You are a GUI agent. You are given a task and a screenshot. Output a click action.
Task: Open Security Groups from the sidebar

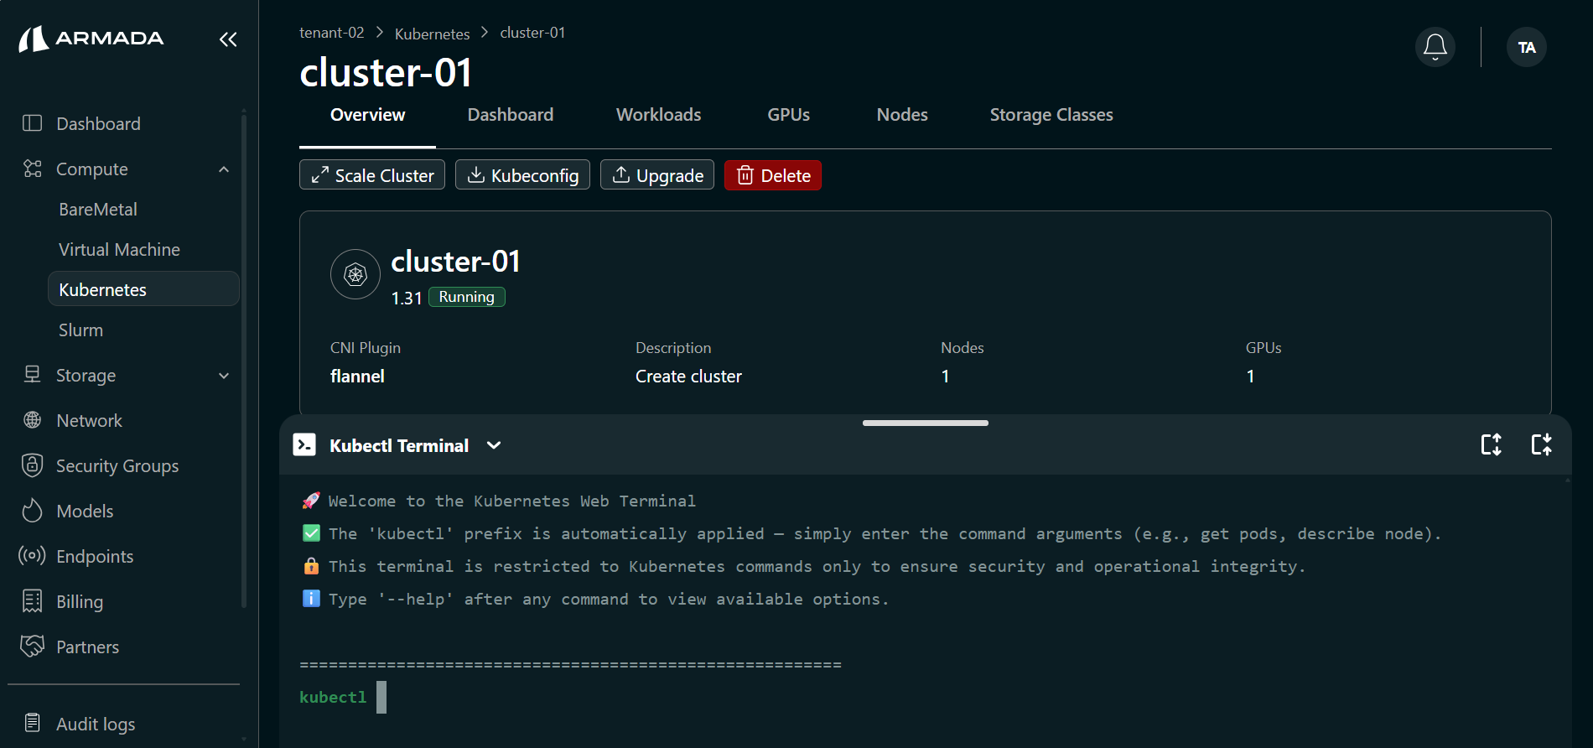117,466
